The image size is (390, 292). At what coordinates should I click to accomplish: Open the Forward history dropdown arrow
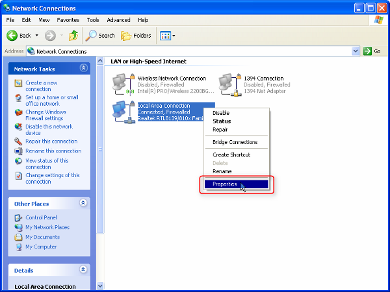coord(62,36)
